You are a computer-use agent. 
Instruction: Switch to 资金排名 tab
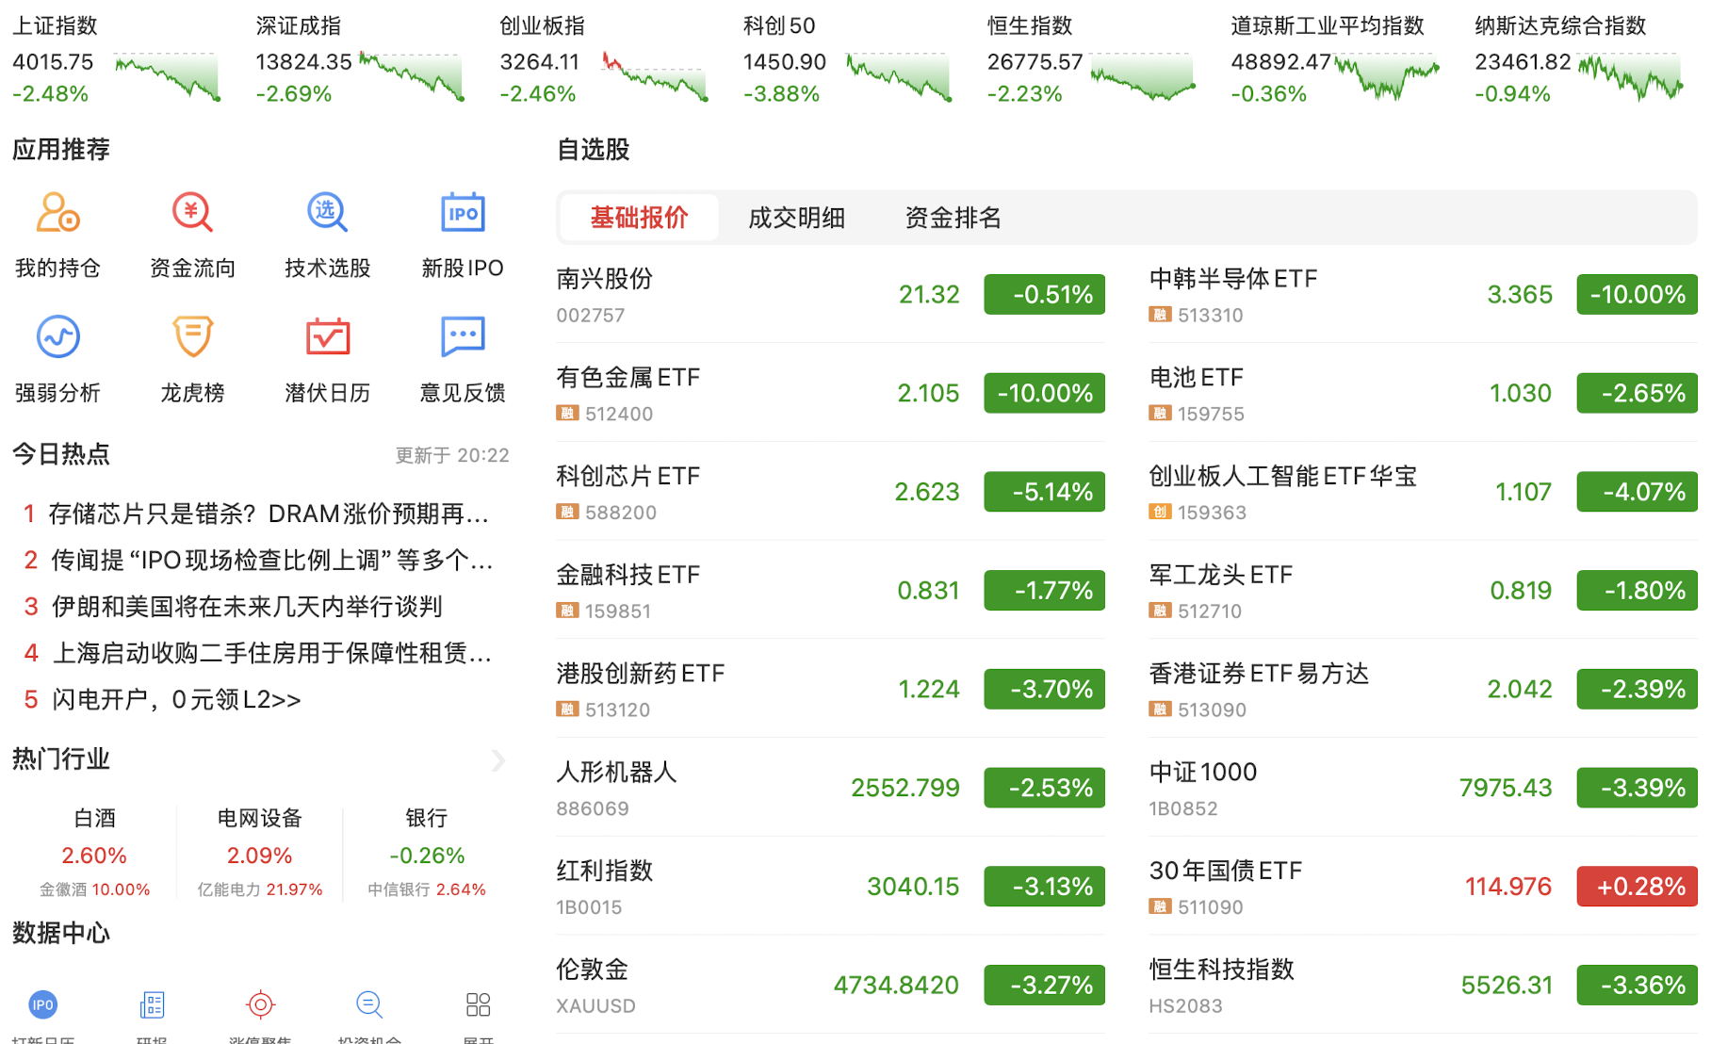pos(953,218)
